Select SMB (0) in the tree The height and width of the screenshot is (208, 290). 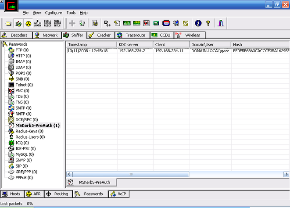pos(22,79)
